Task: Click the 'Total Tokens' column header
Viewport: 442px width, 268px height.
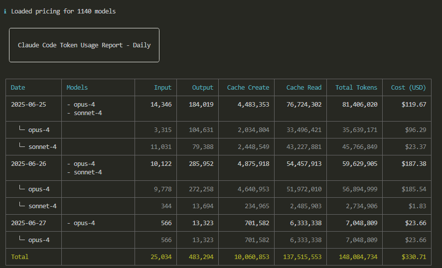Action: pos(356,88)
